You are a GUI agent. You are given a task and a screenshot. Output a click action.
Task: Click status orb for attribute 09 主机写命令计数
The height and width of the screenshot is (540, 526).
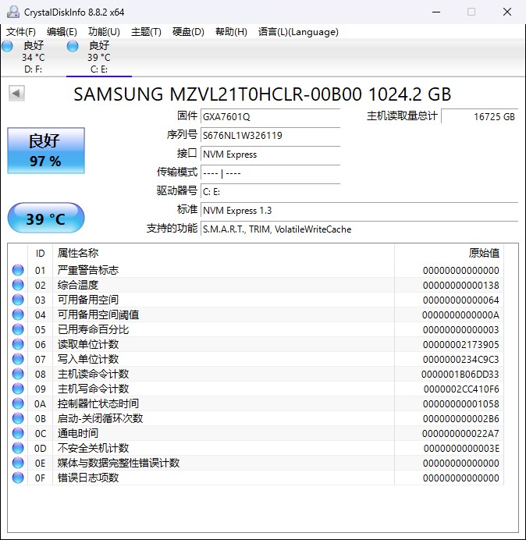[x=18, y=389]
